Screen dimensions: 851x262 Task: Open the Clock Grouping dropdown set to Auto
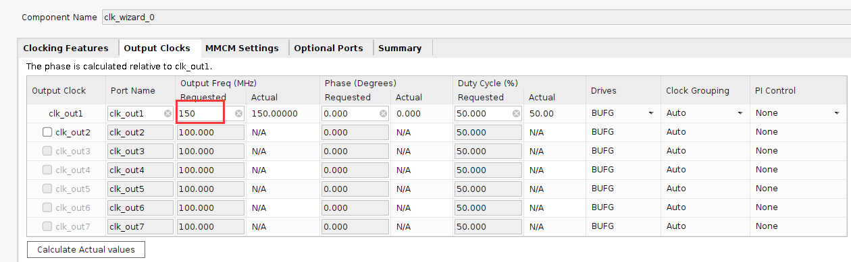coord(704,113)
